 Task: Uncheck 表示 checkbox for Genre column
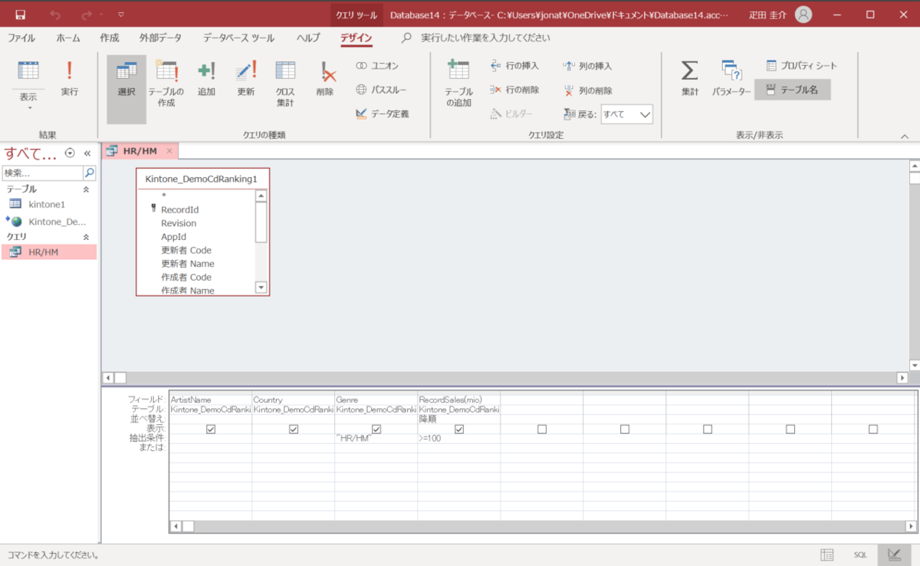point(376,429)
